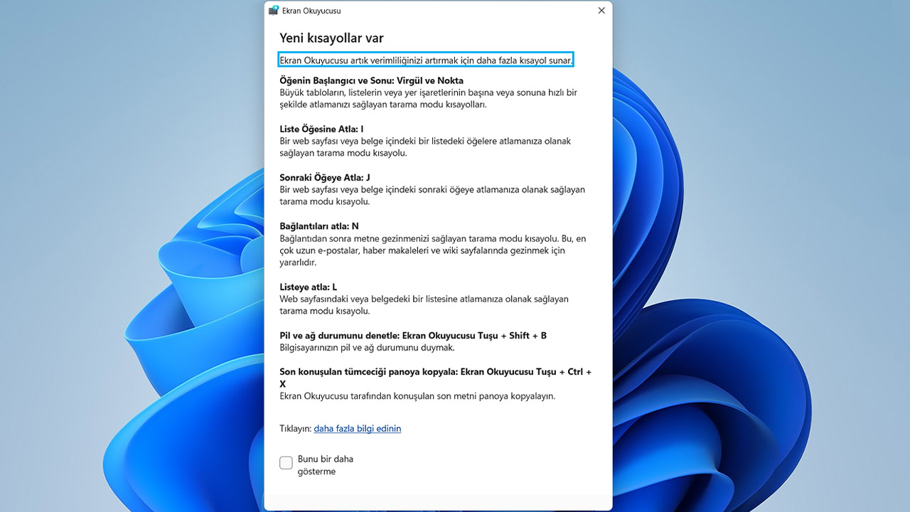Click the 'Yeni kısayollar var' heading
910x512 pixels.
(331, 38)
